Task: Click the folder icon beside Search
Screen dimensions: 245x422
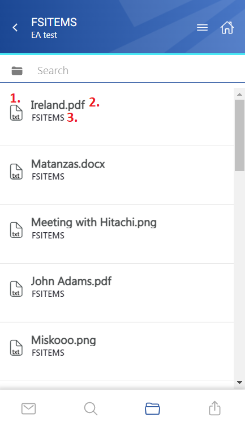Action: pyautogui.click(x=17, y=71)
